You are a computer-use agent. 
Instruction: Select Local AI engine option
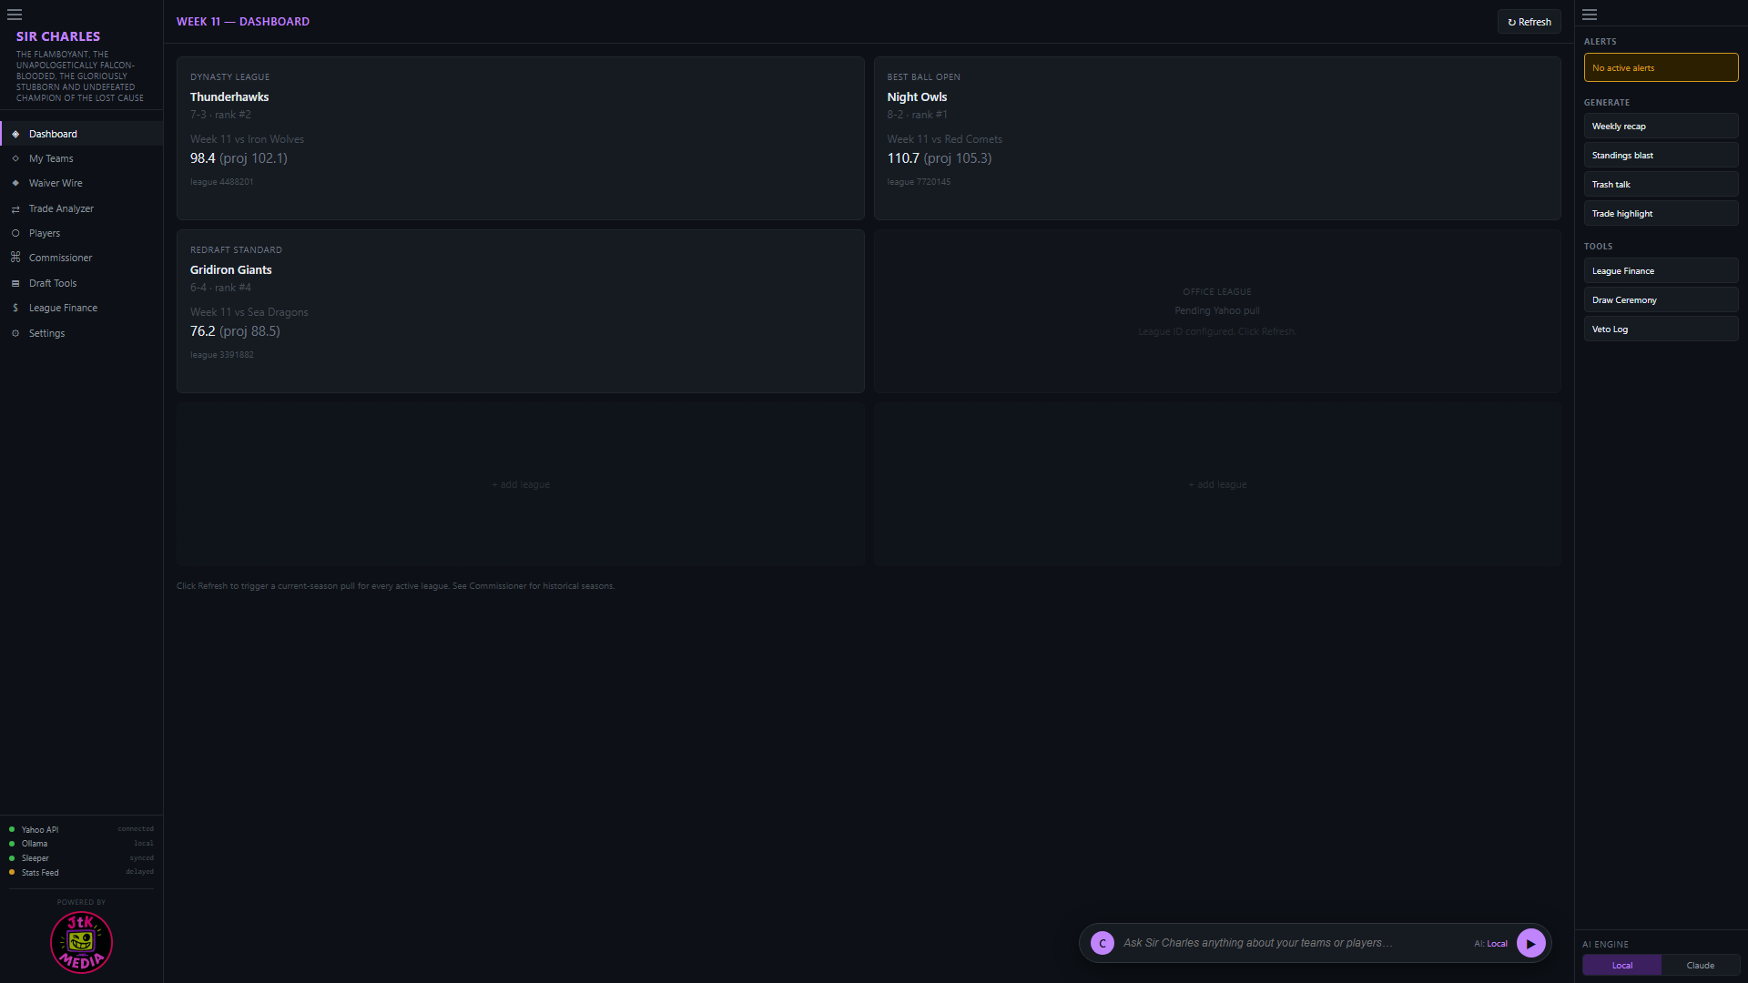pos(1622,965)
